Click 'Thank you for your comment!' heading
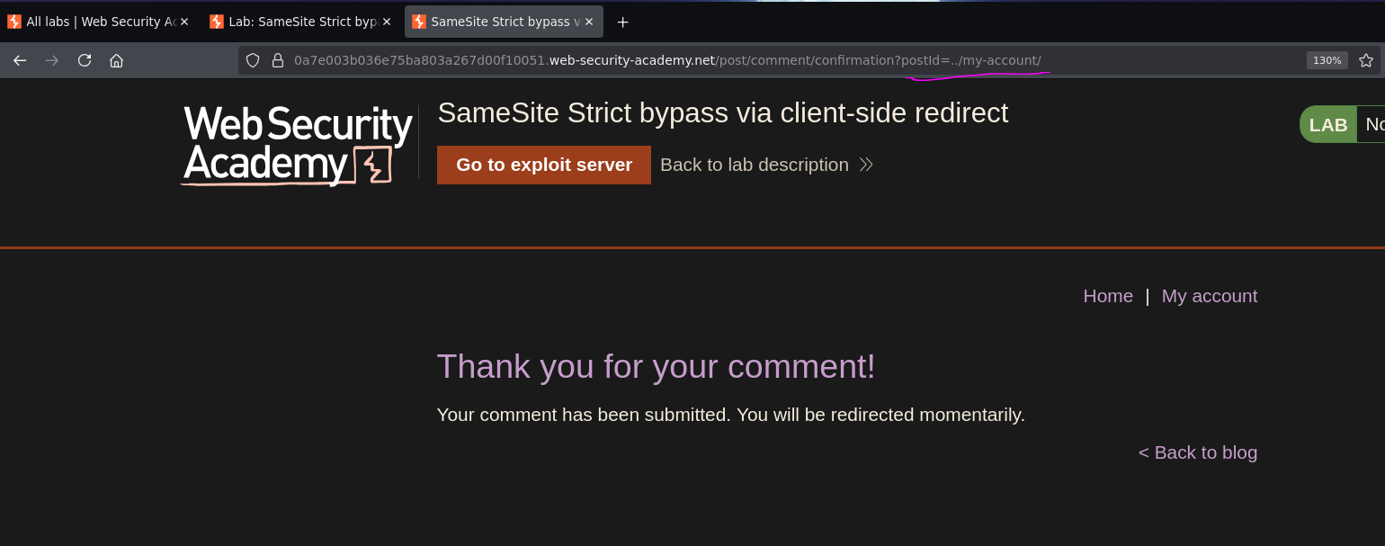 click(x=656, y=366)
